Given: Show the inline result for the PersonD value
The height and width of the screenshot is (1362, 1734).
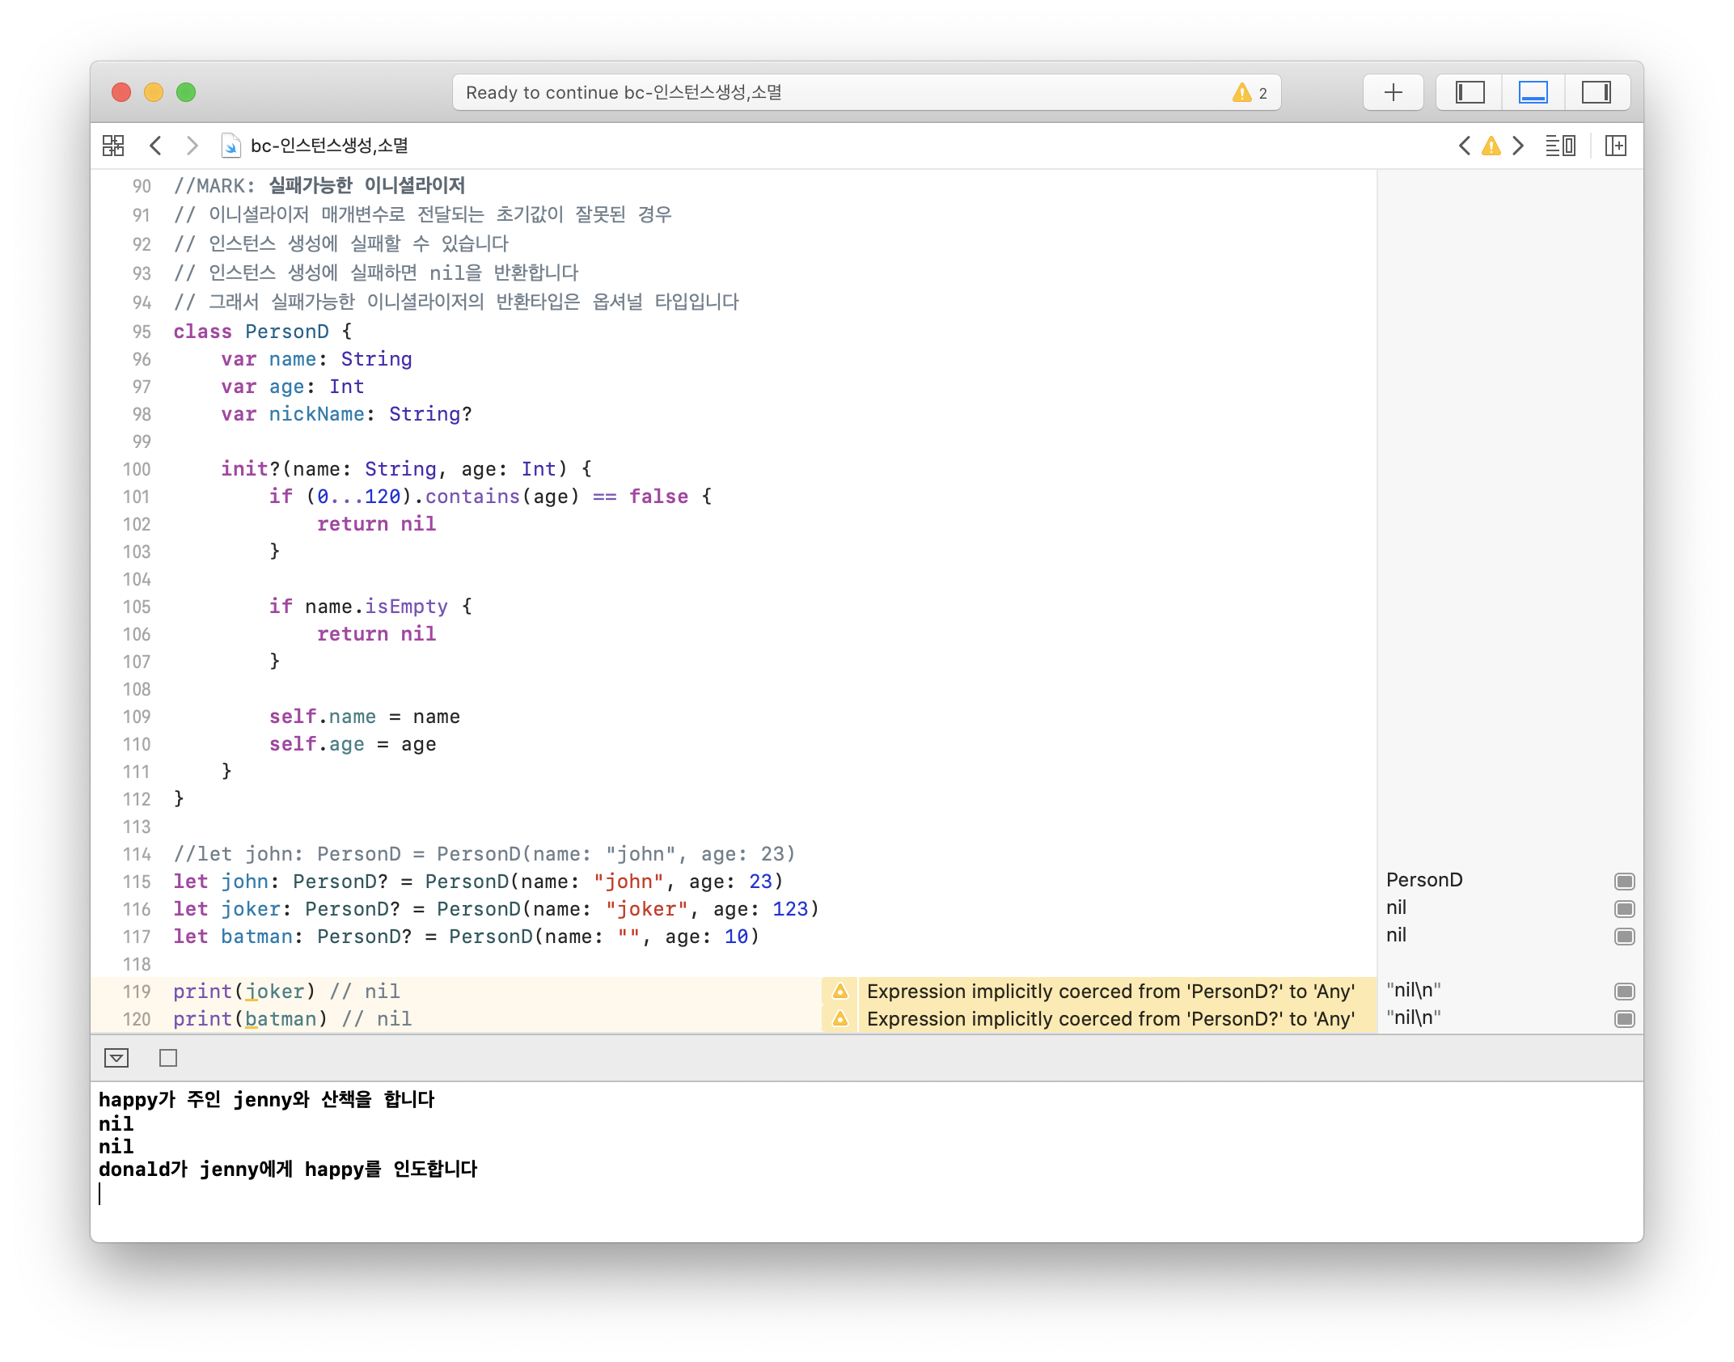Looking at the screenshot, I should tap(1624, 882).
